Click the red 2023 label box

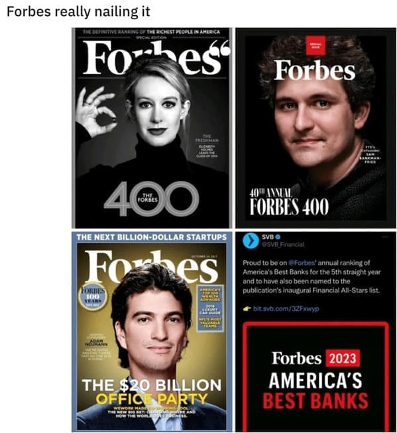click(x=343, y=358)
